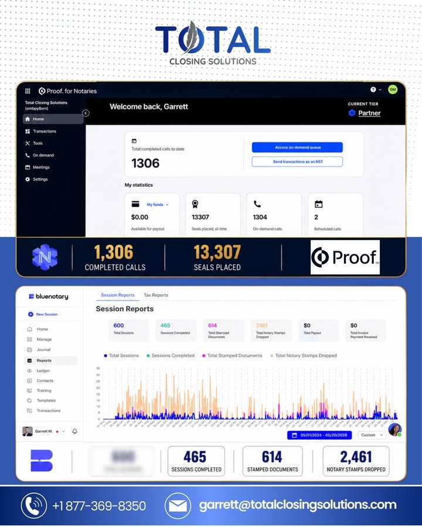This screenshot has width=422, height=527.
Task: Select the 13307 seals placed value
Action: pos(200,217)
